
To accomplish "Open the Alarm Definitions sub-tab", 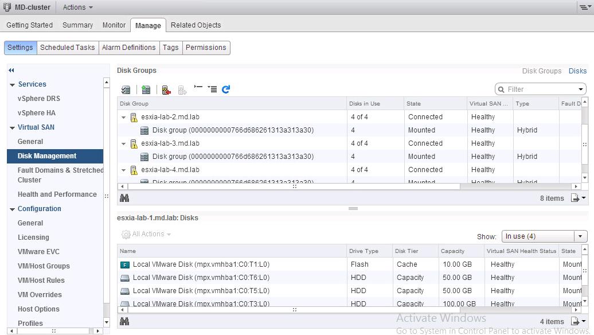I will tap(128, 48).
